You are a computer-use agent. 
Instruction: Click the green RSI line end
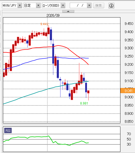[x=88, y=143]
